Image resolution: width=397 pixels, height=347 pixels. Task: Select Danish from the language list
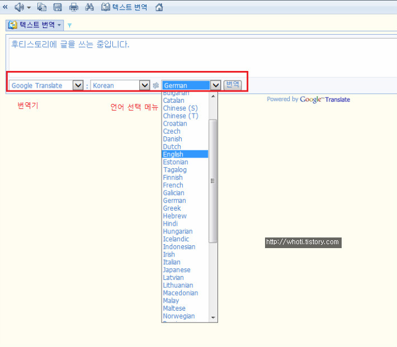(x=185, y=139)
